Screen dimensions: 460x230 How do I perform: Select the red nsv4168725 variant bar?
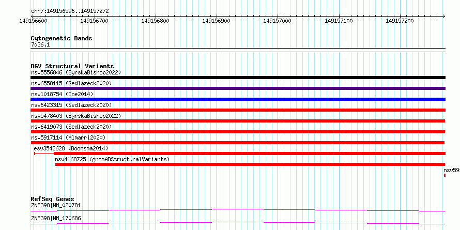point(250,164)
